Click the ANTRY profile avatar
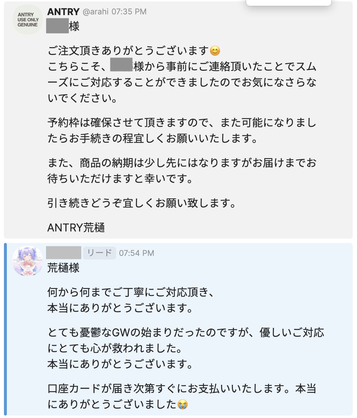The width and height of the screenshot is (357, 418). pos(28,20)
